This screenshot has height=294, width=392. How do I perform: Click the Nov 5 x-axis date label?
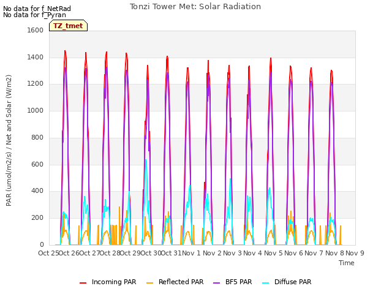274,253
